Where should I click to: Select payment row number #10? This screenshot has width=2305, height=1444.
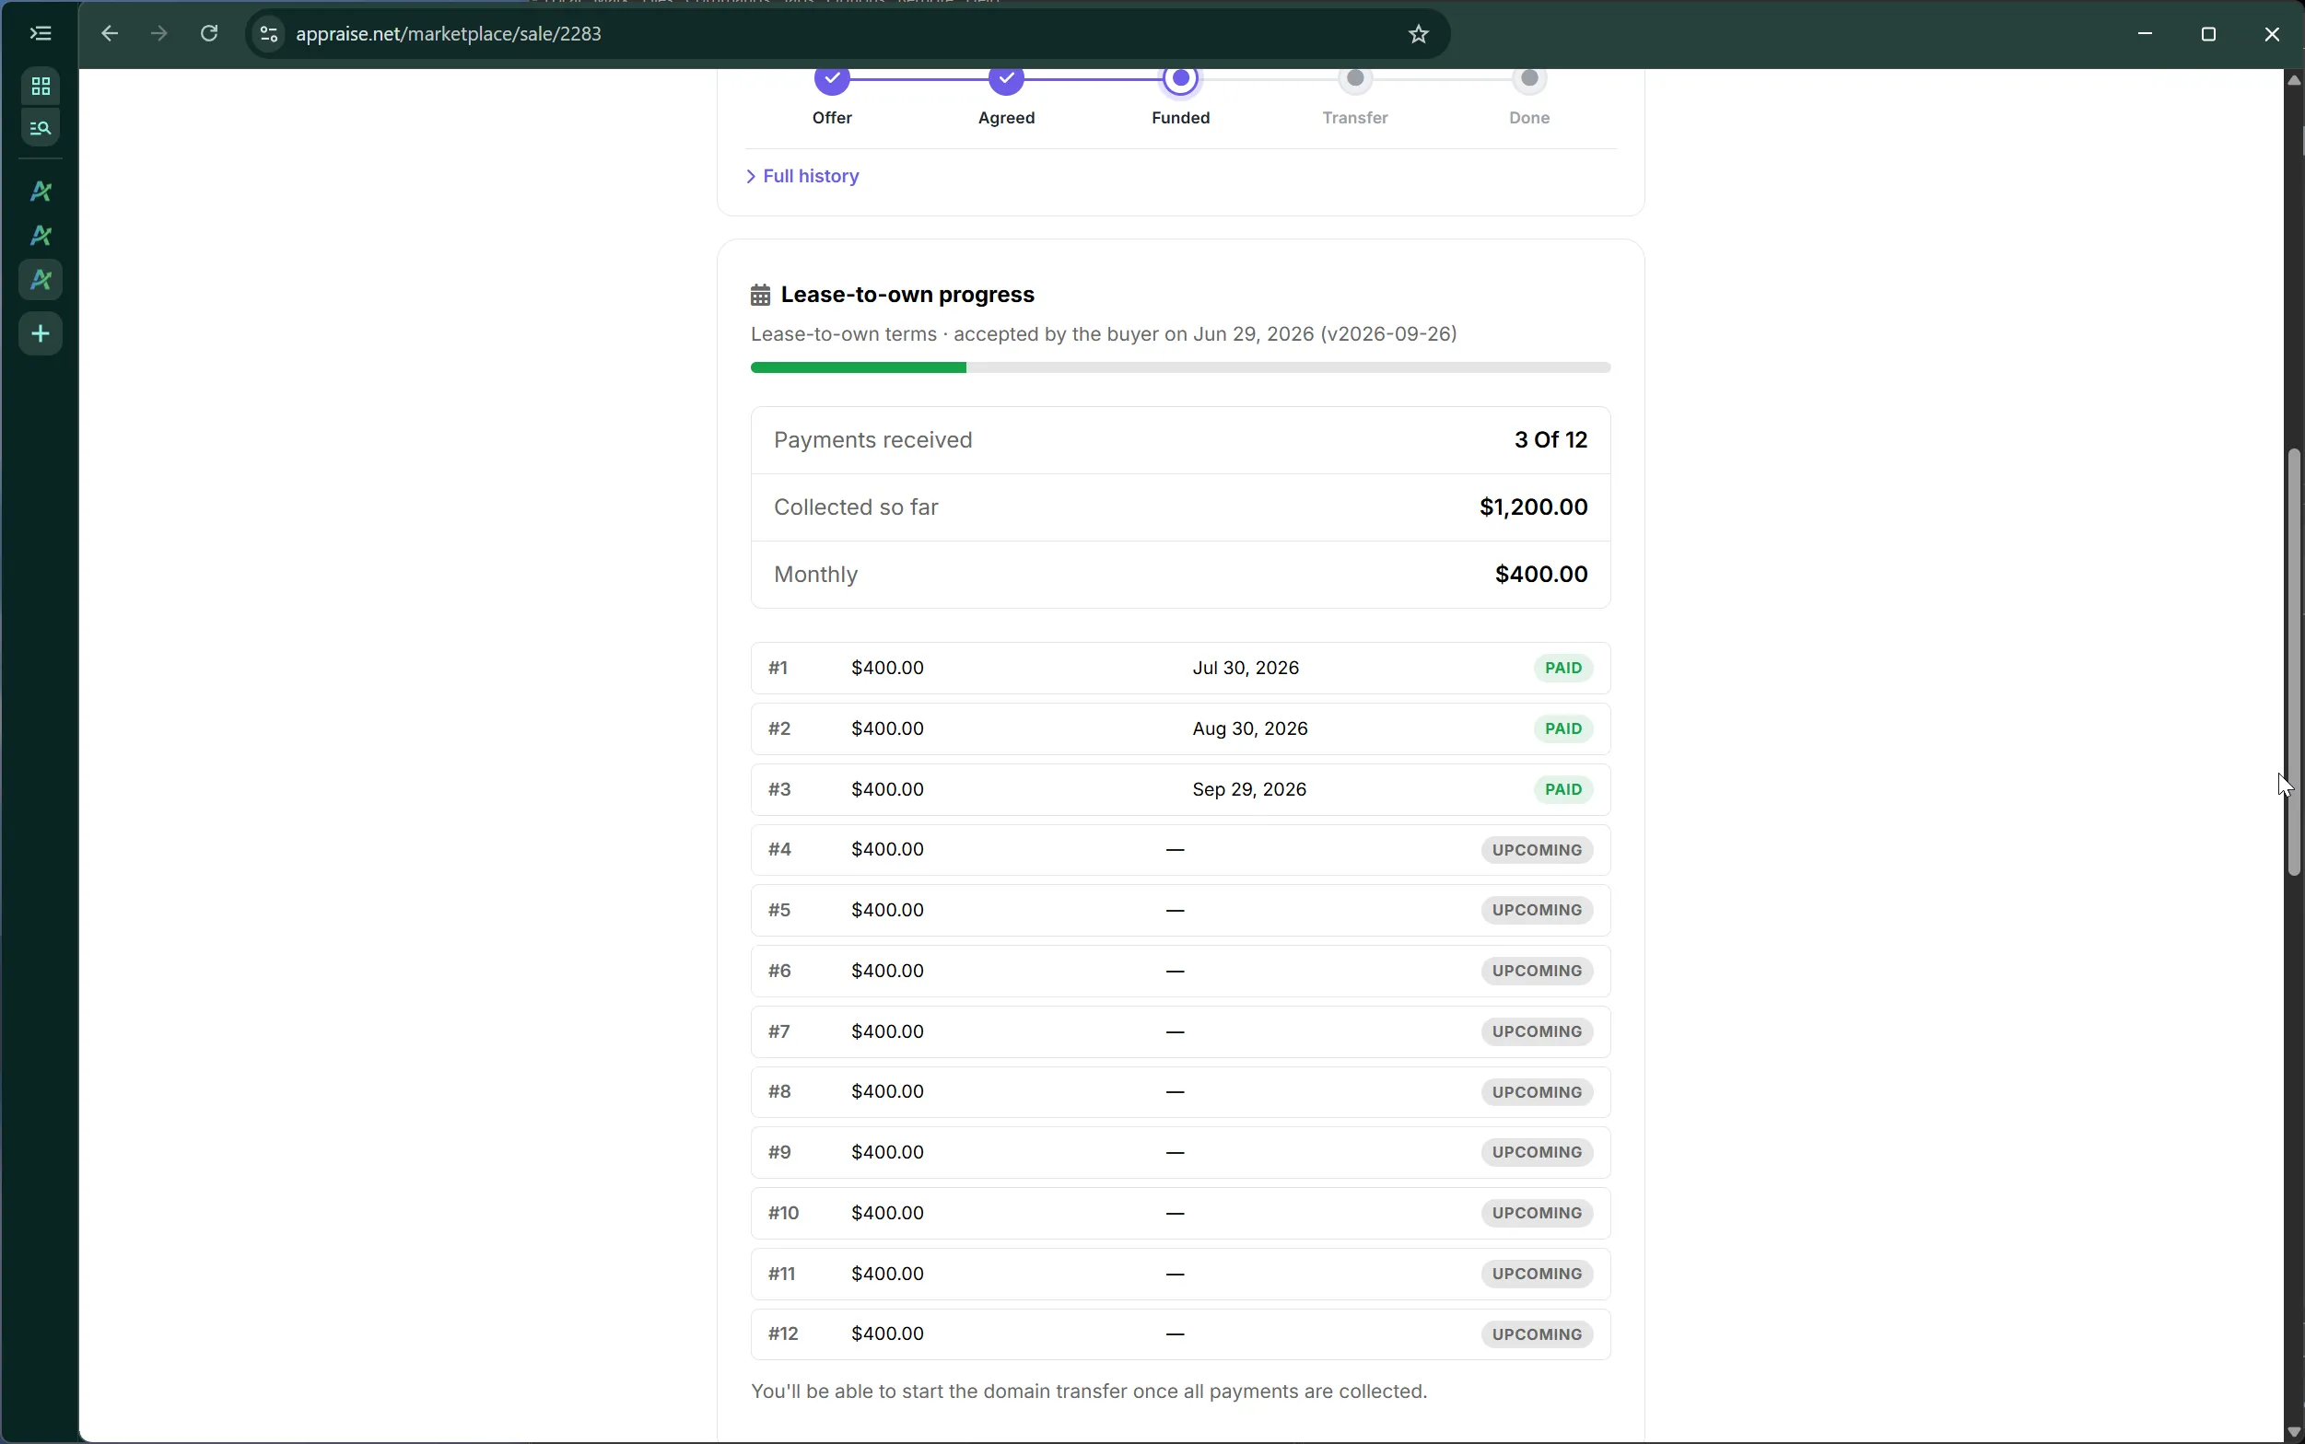(x=1181, y=1214)
